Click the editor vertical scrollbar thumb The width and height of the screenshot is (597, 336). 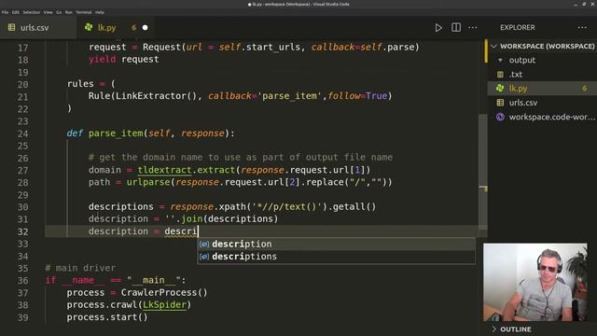[483, 172]
